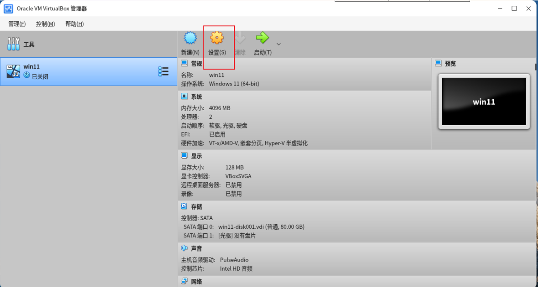Maximize the VirtualBox manager window
Image resolution: width=538 pixels, height=287 pixels.
point(514,9)
